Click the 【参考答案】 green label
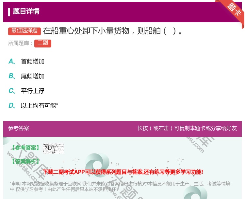Screen dimensions: 245x199 coord(26,148)
